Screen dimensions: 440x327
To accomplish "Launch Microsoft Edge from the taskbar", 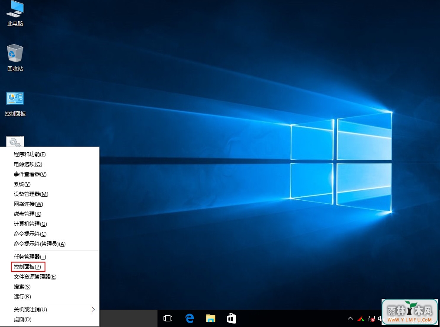I will [189, 318].
